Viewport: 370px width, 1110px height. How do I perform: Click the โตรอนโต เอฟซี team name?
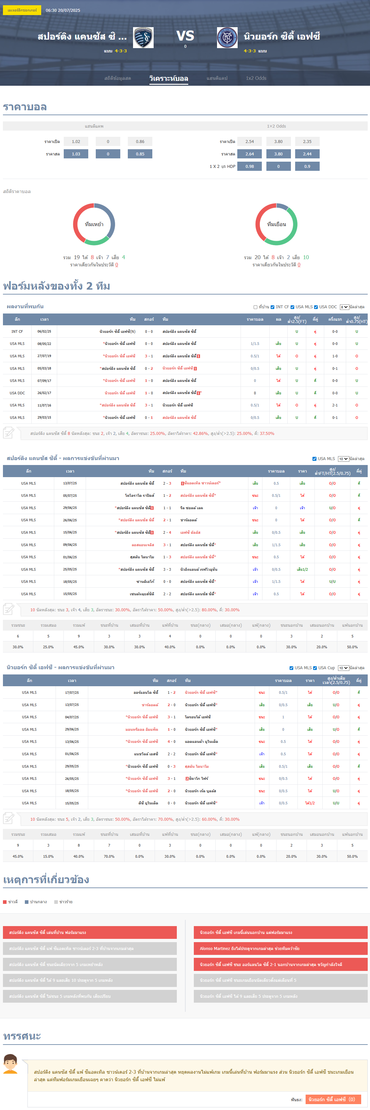[198, 717]
